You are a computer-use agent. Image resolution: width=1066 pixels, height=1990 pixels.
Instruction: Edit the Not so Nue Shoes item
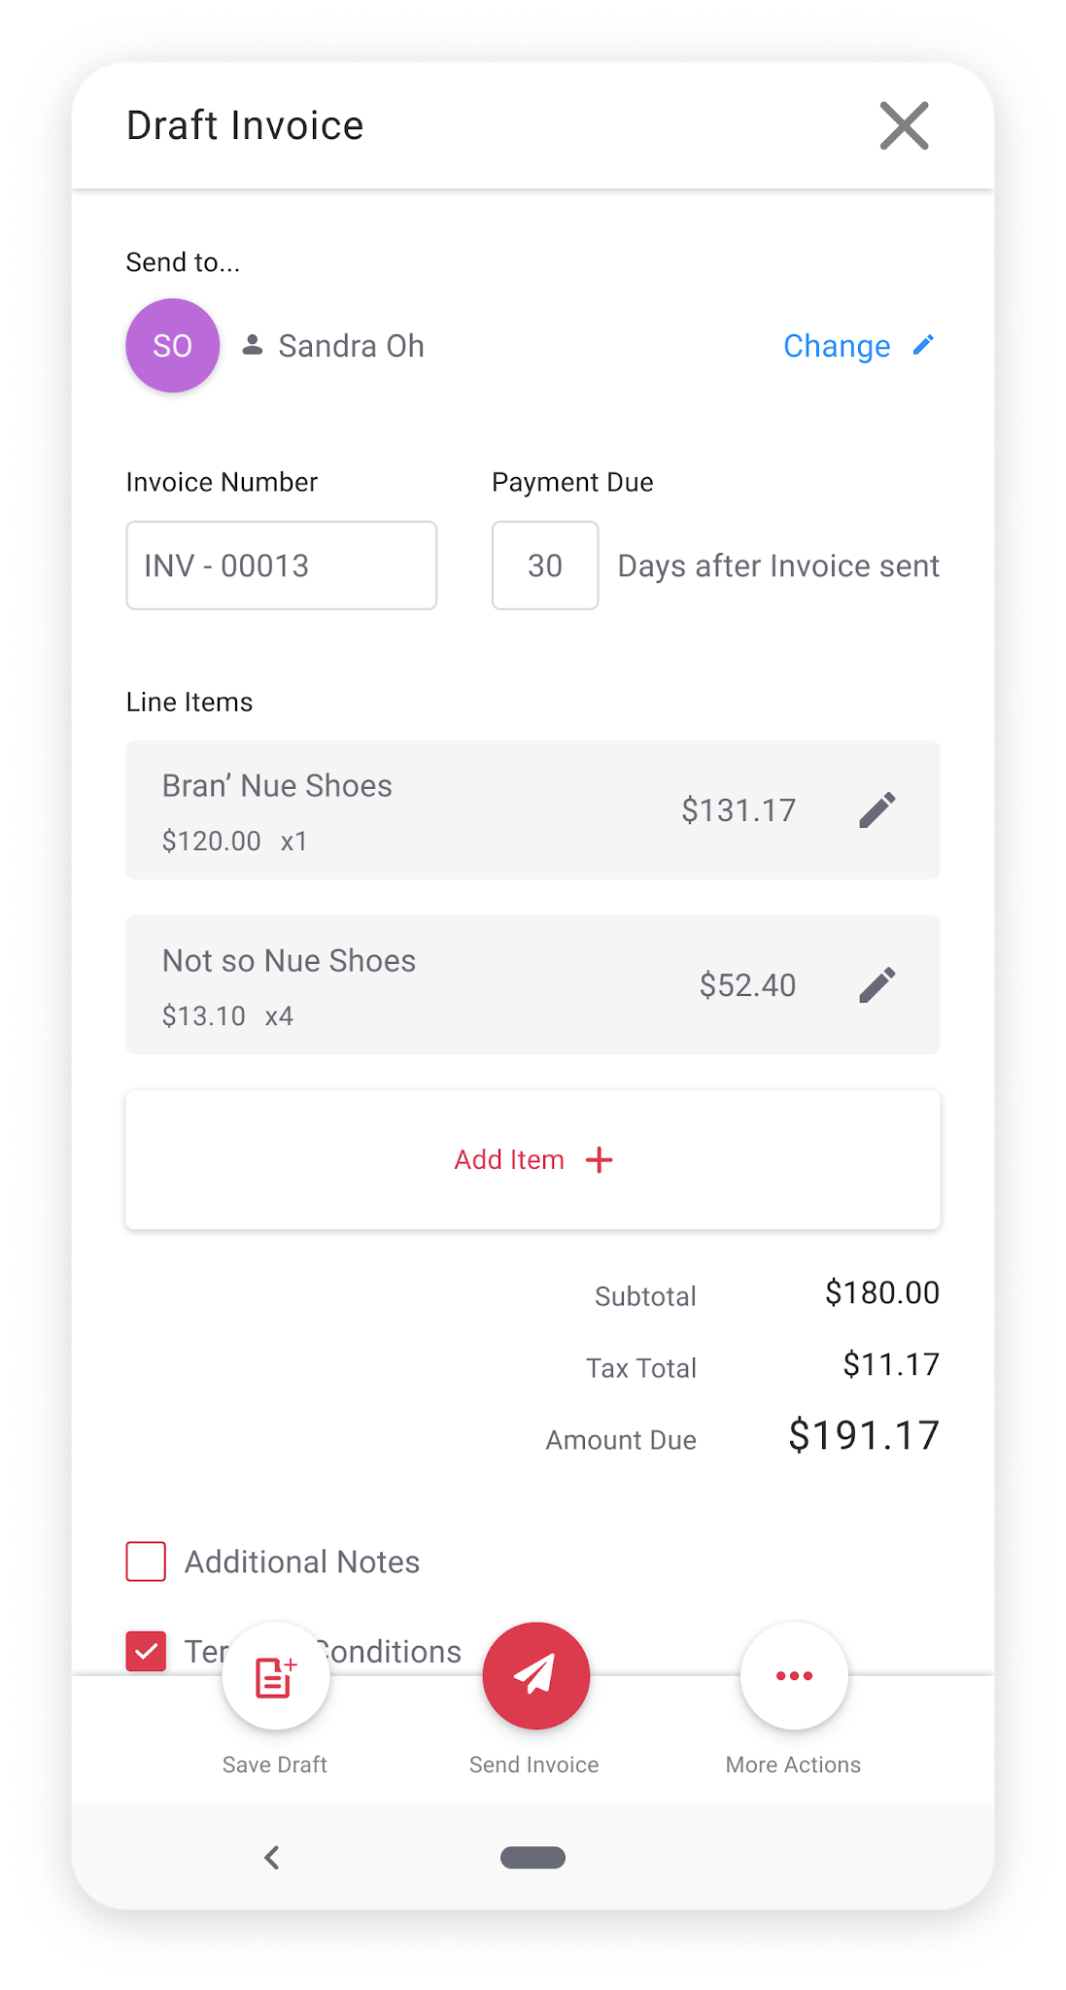[x=877, y=984]
